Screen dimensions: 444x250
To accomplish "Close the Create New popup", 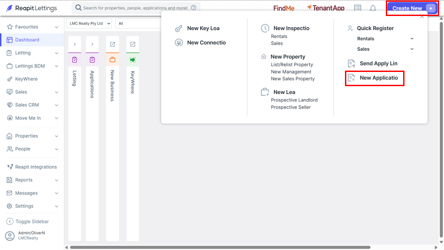I will point(422,17).
